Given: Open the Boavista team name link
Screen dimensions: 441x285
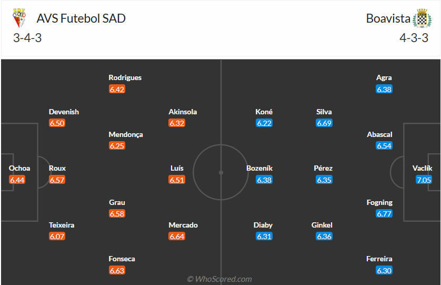Looking at the screenshot, I should coord(388,18).
